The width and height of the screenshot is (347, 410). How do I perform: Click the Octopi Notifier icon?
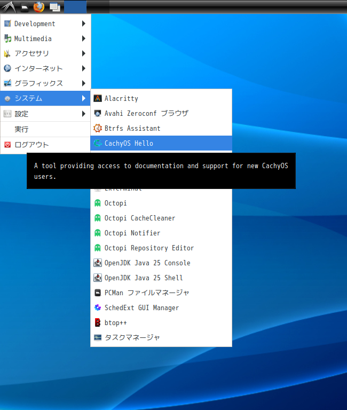[x=98, y=233]
